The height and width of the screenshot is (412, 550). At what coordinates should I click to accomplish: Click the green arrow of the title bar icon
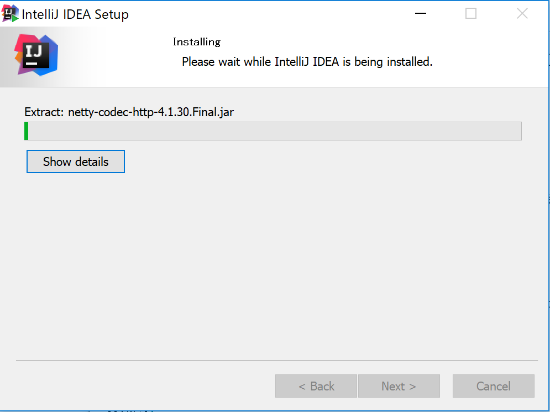[x=14, y=17]
